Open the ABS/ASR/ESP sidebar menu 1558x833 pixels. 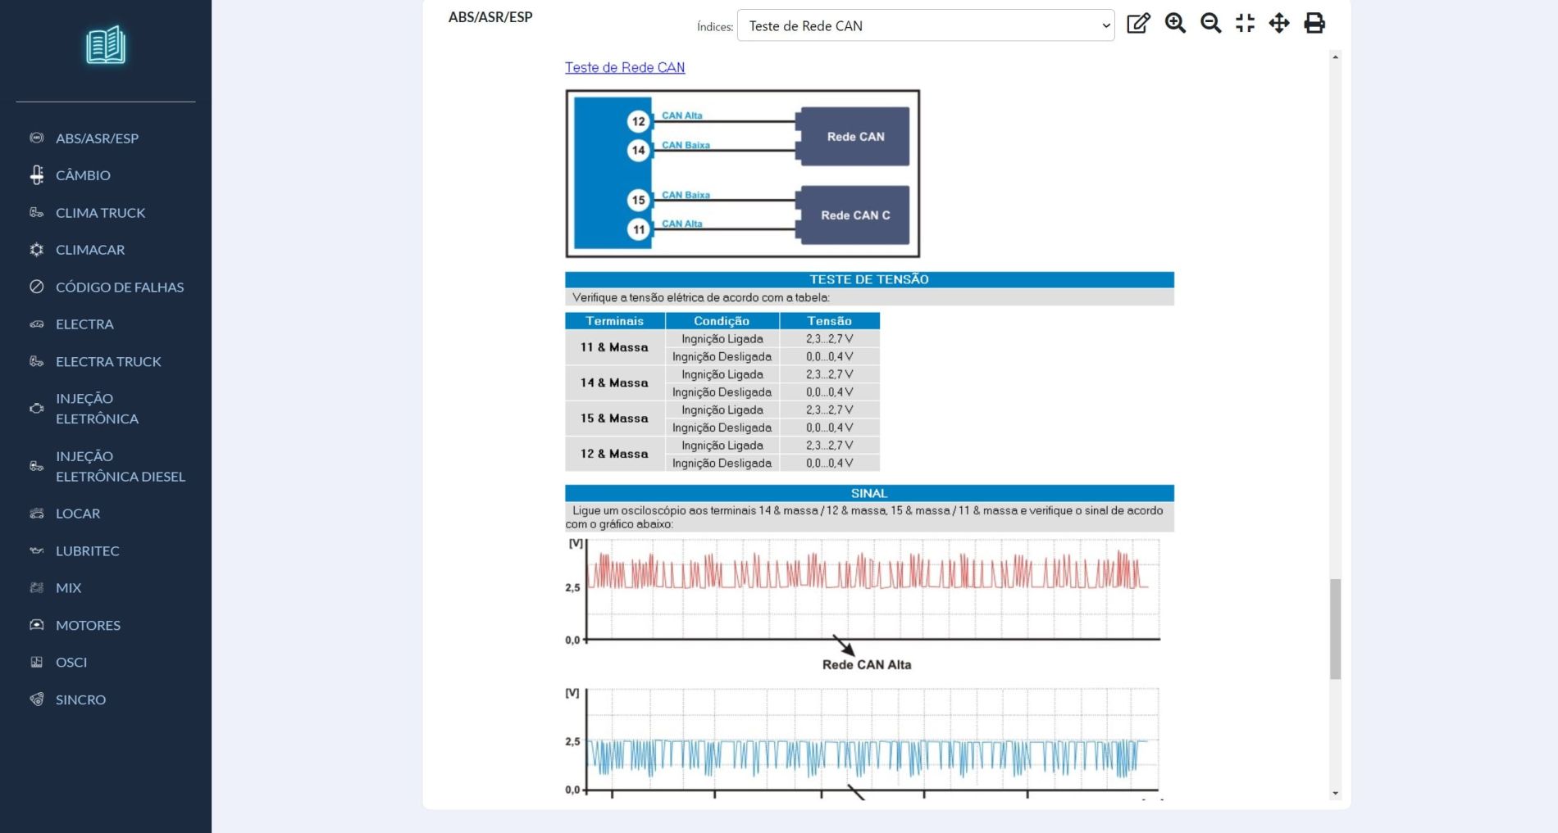click(97, 138)
